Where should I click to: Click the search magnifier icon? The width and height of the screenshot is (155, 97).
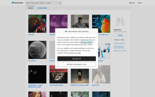point(60,3)
